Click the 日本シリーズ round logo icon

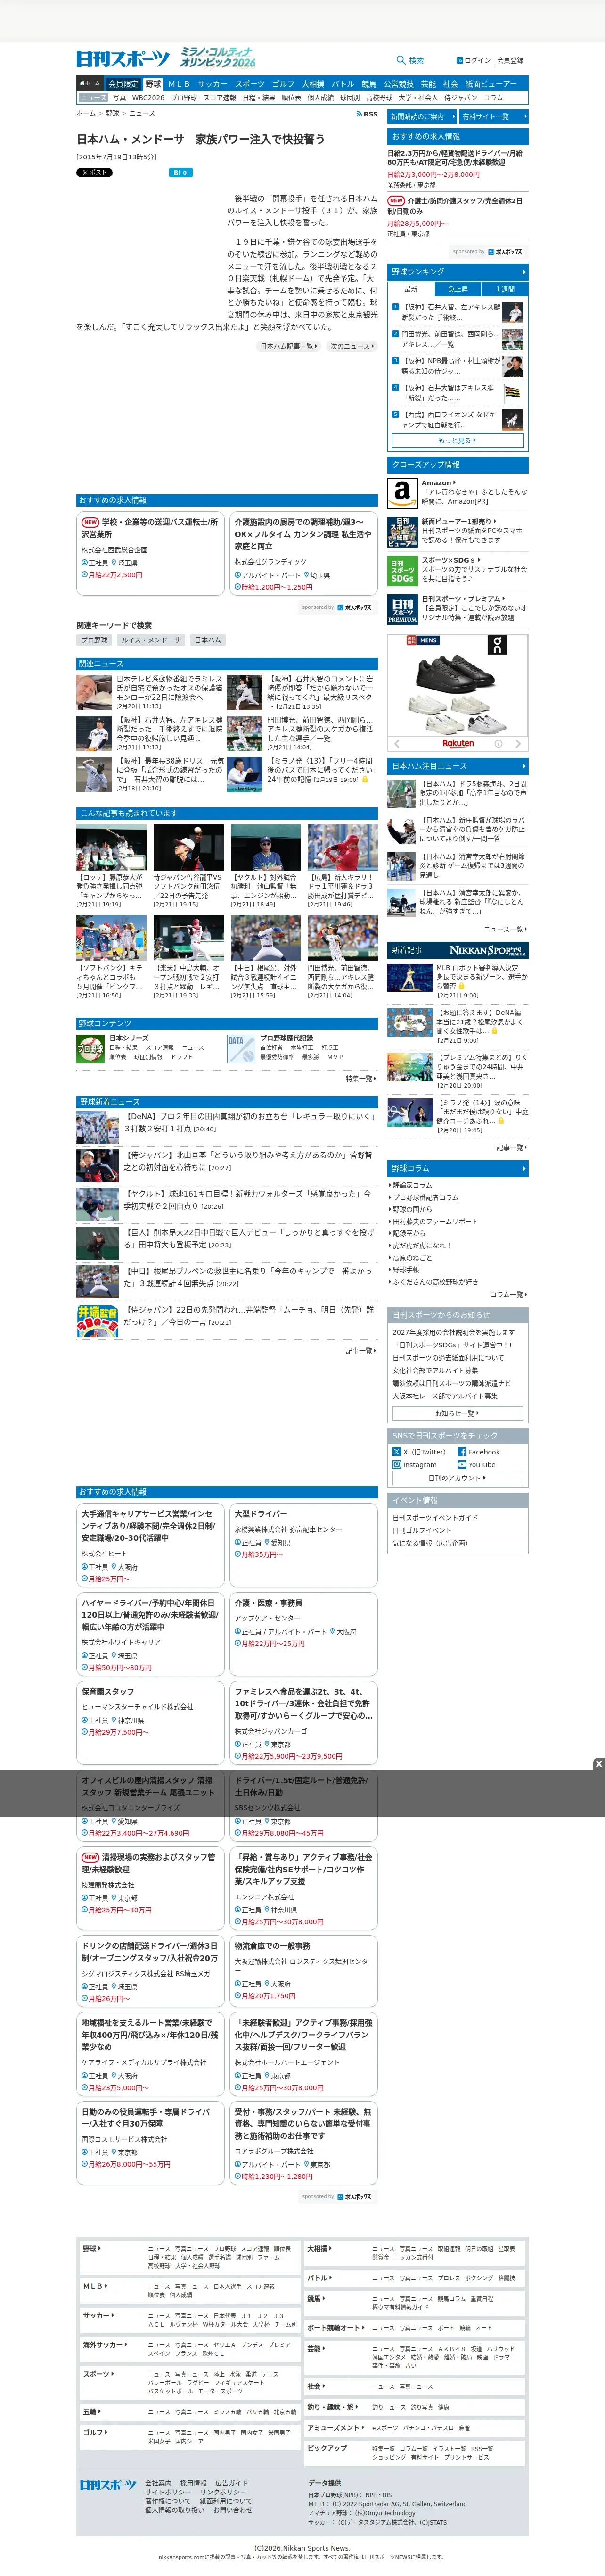91,1048
